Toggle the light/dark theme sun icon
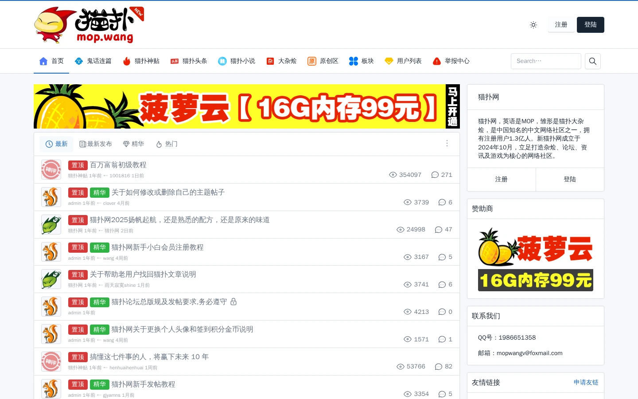Image resolution: width=638 pixels, height=399 pixels. coord(533,25)
